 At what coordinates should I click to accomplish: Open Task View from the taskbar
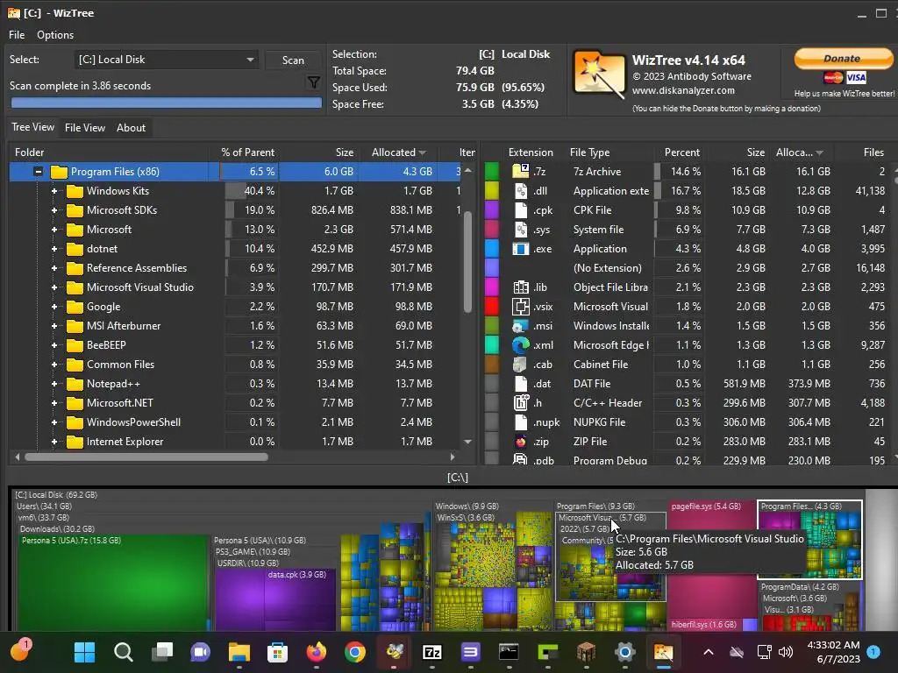(x=162, y=652)
